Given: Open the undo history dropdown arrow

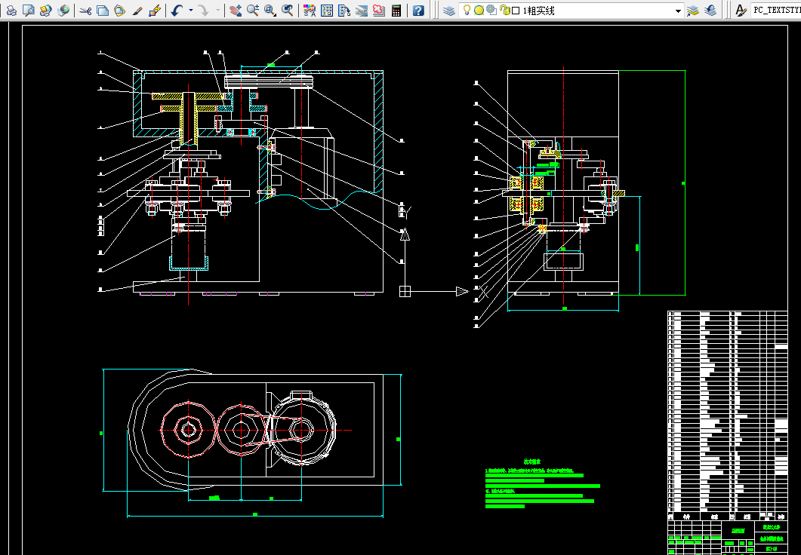Looking at the screenshot, I should tap(190, 11).
